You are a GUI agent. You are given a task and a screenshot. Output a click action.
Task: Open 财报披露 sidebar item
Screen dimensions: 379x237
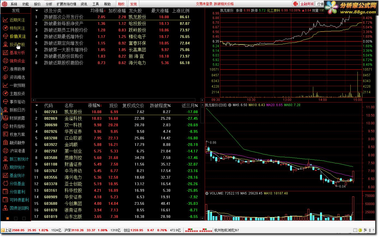coord(14,118)
